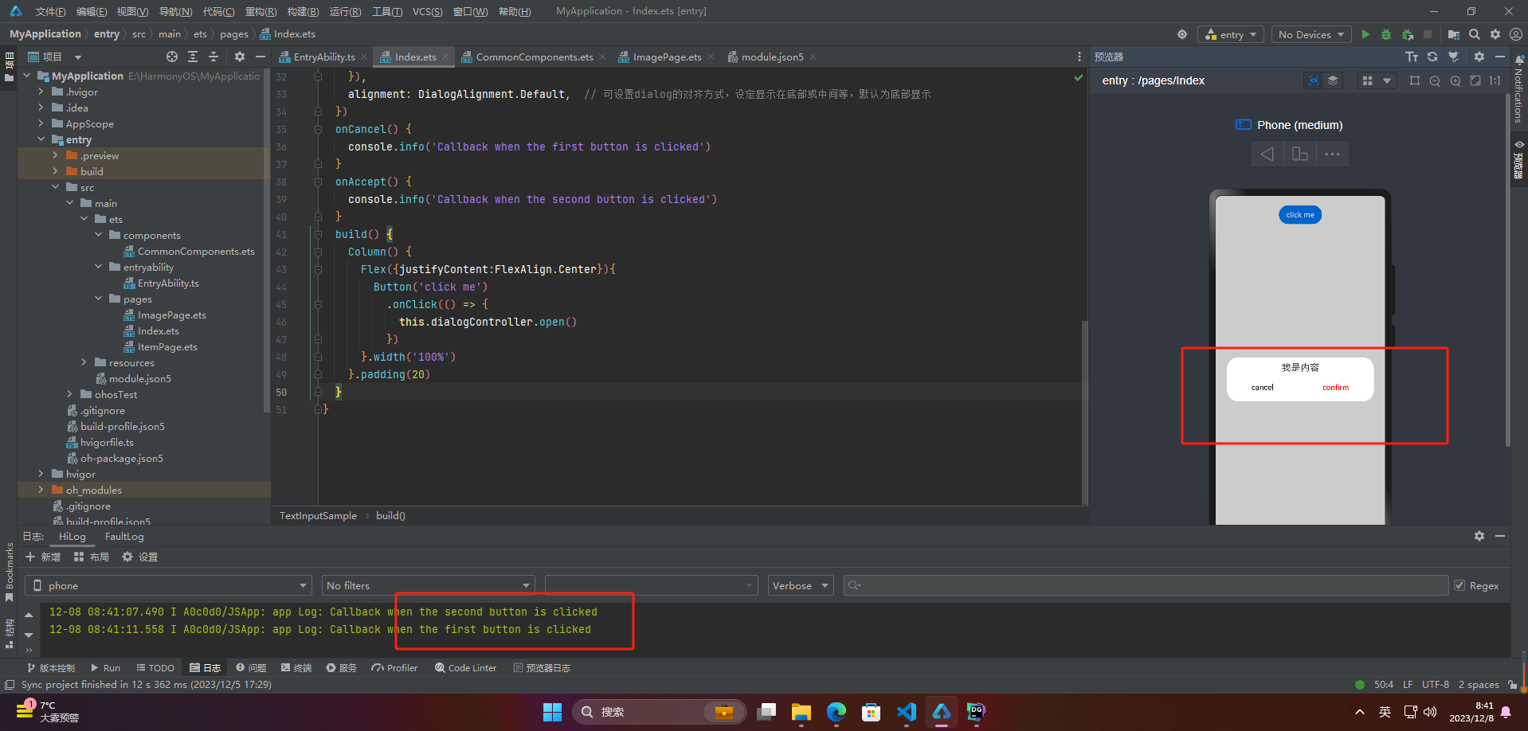1528x731 pixels.
Task: Open Microsoft Edge from the taskbar
Action: [836, 712]
